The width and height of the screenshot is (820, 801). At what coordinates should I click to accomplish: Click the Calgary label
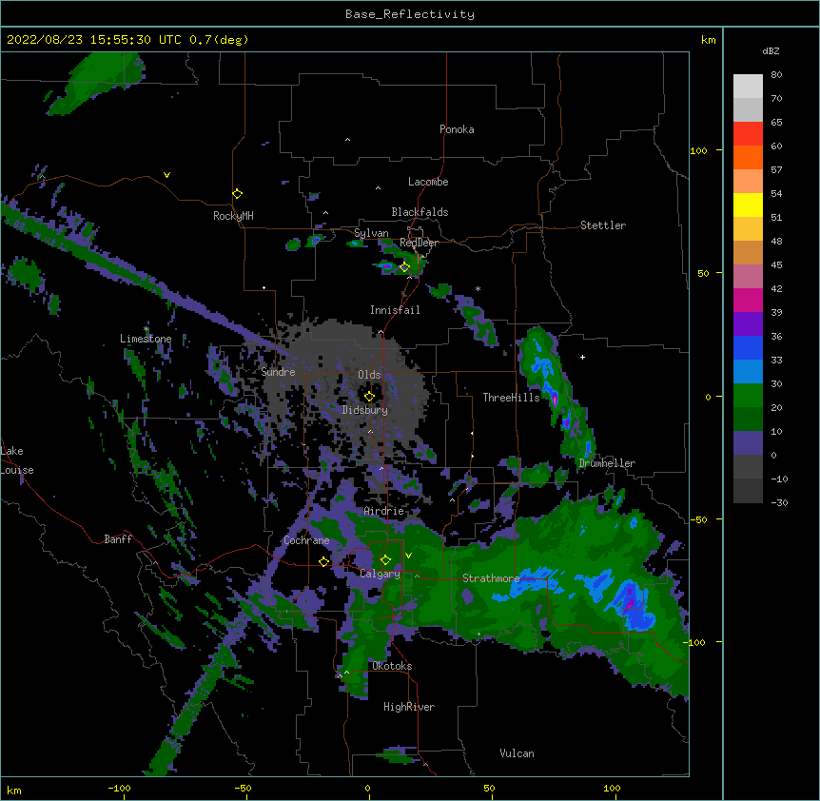coord(381,574)
